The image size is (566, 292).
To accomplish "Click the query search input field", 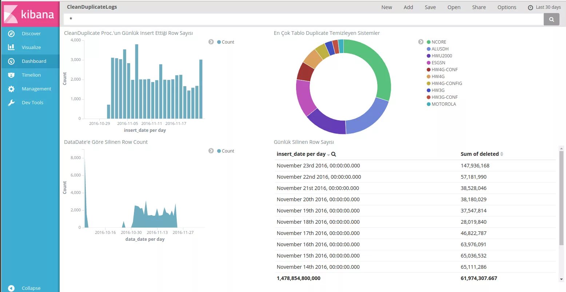I will [303, 19].
